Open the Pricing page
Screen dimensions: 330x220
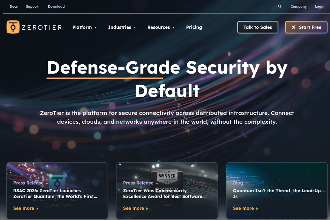(194, 27)
